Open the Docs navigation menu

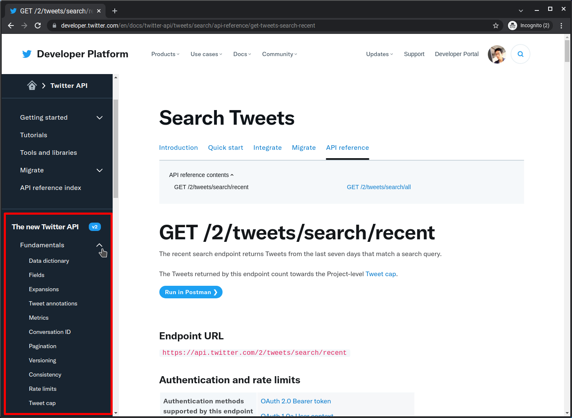(242, 54)
